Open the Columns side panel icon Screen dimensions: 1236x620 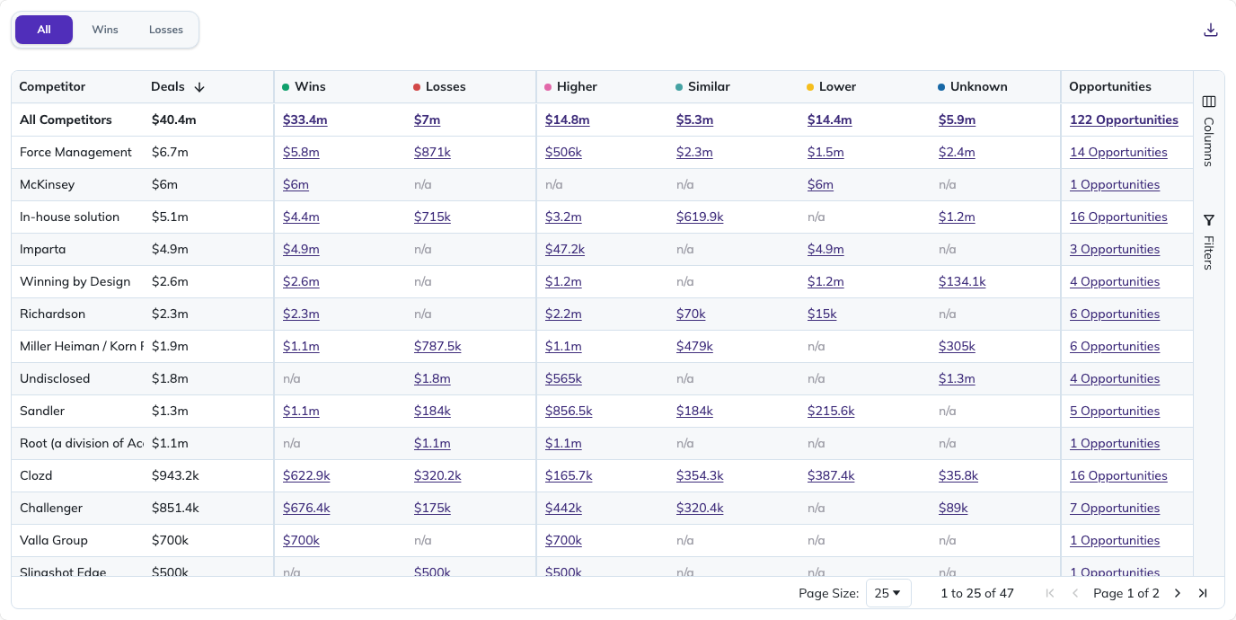[x=1209, y=102]
